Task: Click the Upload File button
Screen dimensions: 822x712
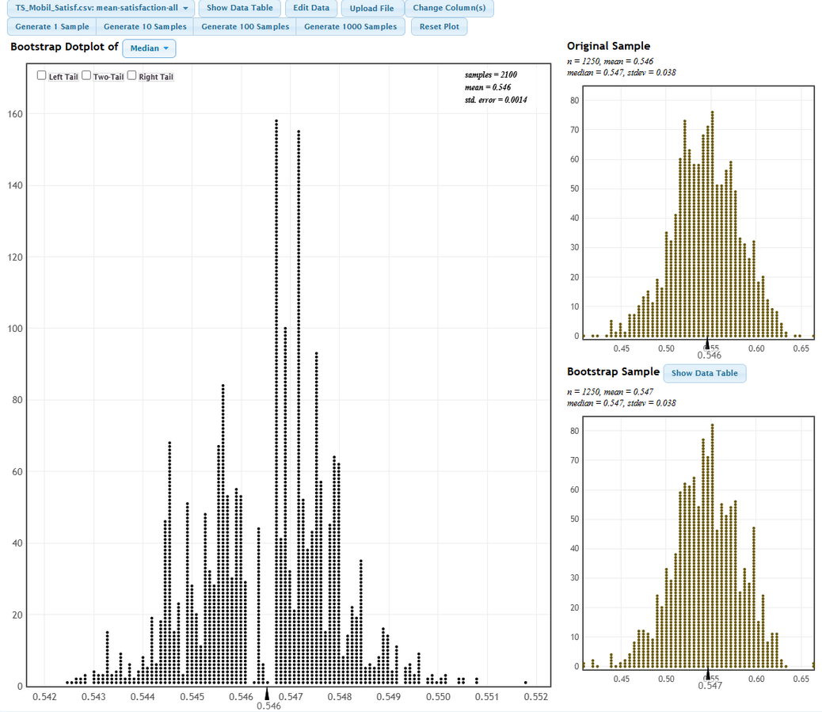Action: point(371,8)
